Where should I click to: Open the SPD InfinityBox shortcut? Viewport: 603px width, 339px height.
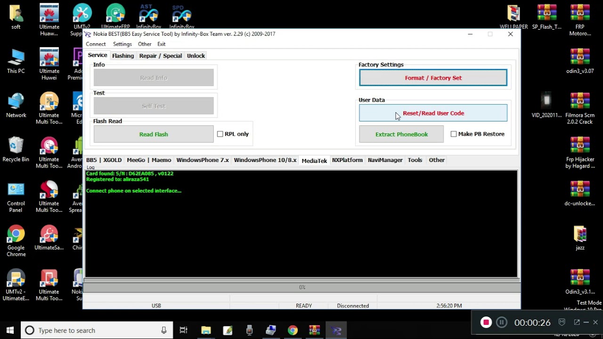click(x=182, y=16)
